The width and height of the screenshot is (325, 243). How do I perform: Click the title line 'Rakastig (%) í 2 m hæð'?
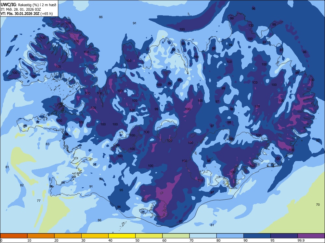coord(37,5)
